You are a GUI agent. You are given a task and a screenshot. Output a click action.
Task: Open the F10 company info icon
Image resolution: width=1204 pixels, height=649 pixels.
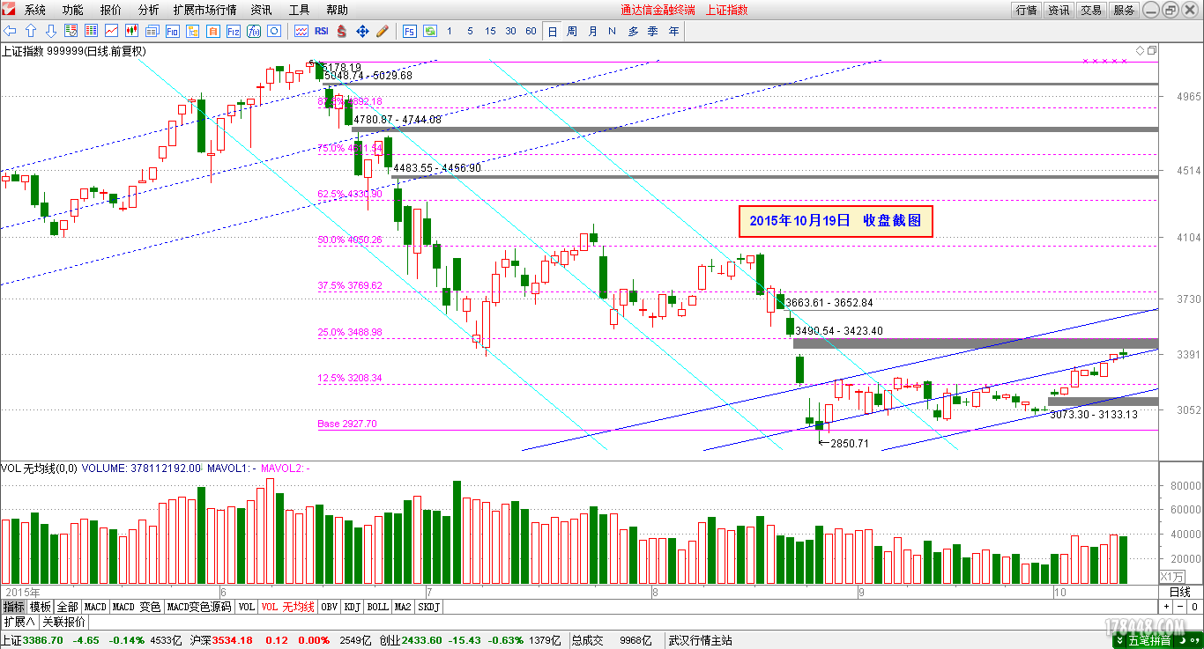[172, 31]
